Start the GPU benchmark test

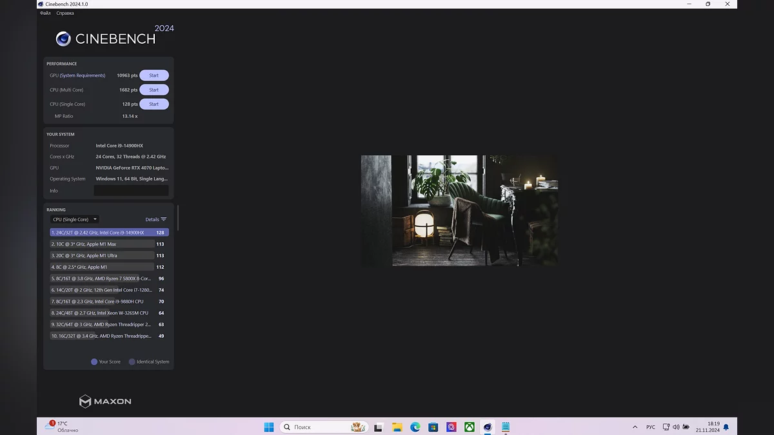[x=154, y=75]
